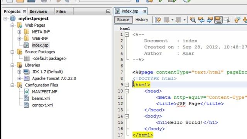Open Back history dropdown arrow
This screenshot has height=139, width=247.
(x=172, y=20)
